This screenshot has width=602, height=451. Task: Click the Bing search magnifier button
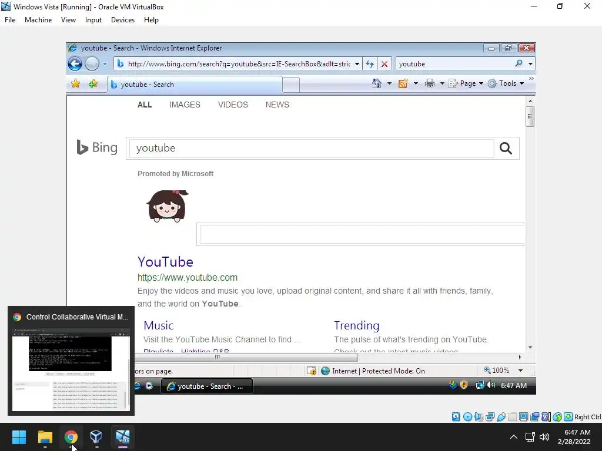click(x=506, y=148)
